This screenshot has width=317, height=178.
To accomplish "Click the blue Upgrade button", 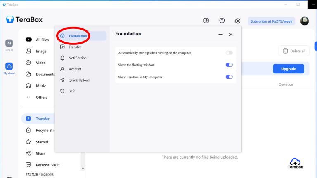I will (x=288, y=69).
